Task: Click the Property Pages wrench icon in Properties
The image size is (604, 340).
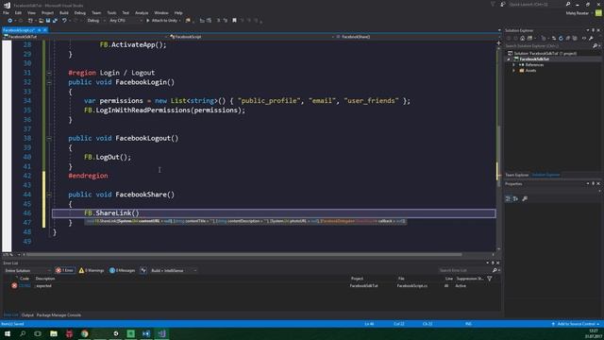Action: [525, 199]
